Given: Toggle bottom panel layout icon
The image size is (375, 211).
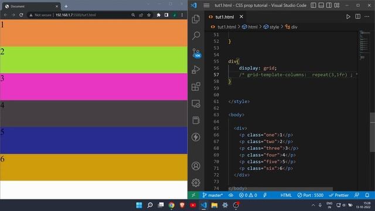Looking at the screenshot, I should click(321, 5).
